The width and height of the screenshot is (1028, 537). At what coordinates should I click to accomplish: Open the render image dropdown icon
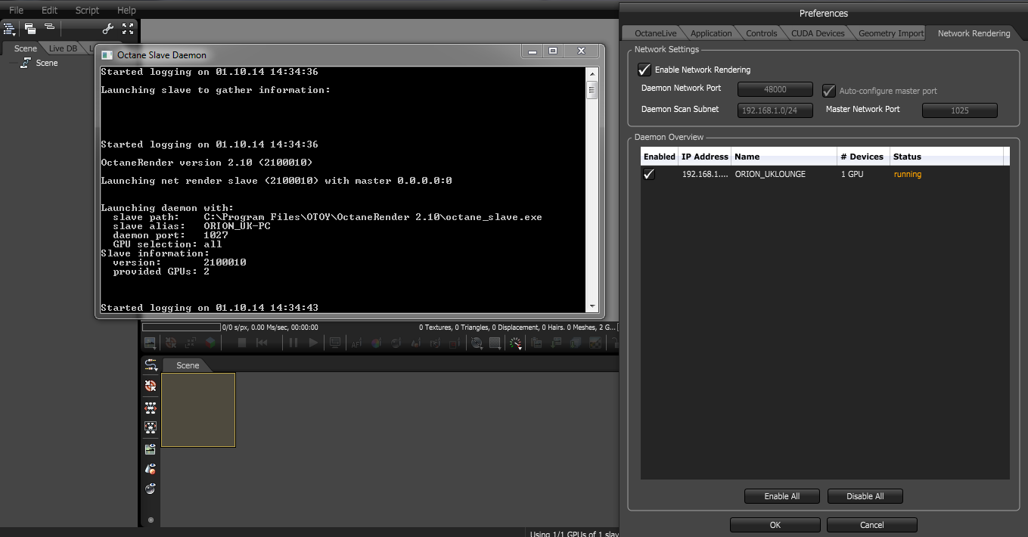150,343
